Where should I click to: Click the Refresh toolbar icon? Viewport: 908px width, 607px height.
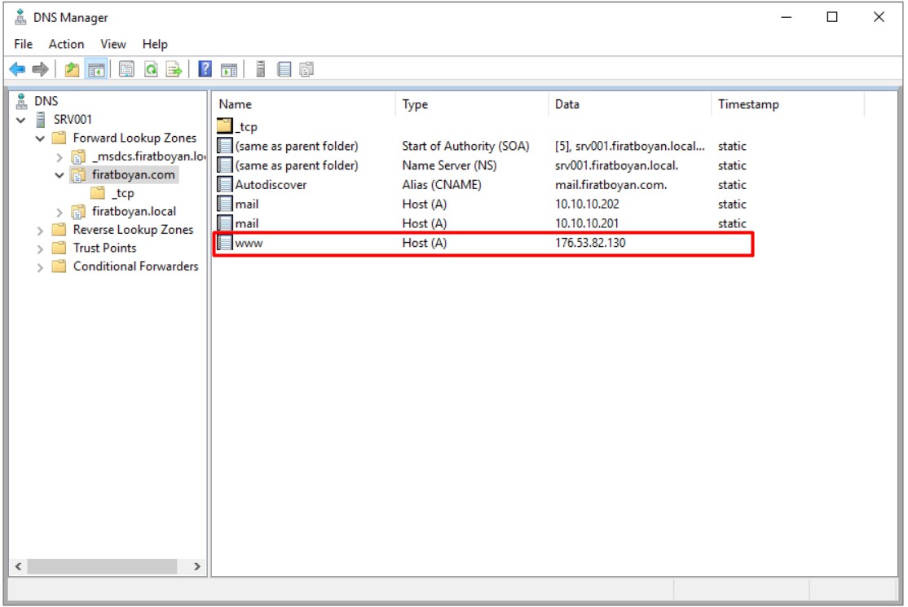(x=151, y=69)
